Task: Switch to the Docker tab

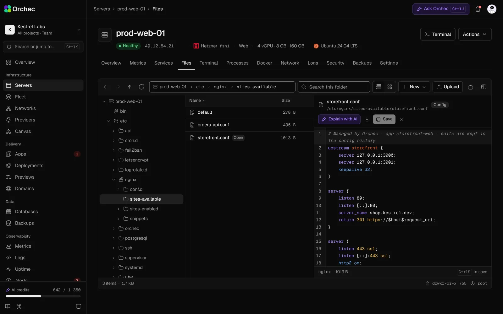Action: pos(264,63)
